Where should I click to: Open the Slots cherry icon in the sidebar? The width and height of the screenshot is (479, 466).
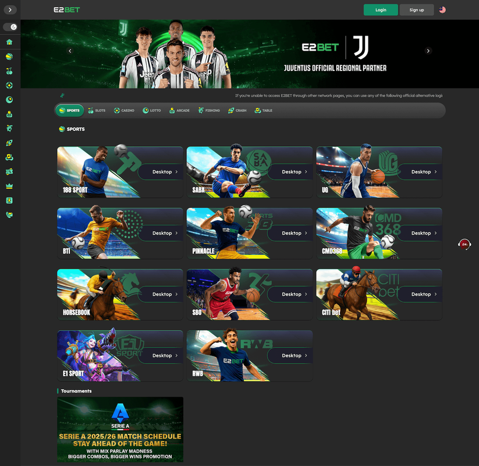coord(9,71)
